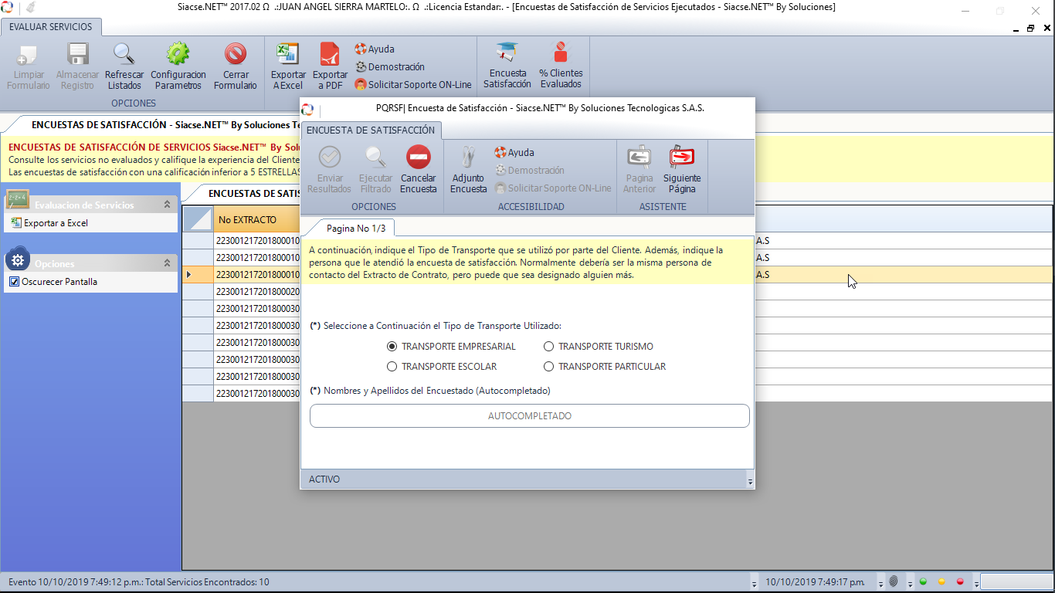Viewport: 1055px width, 593px height.
Task: Click status bar date 10/10/2019 7:49:17 p.m.
Action: click(815, 582)
